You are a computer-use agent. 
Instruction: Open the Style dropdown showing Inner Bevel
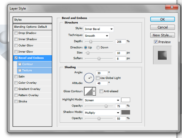coord(99,29)
